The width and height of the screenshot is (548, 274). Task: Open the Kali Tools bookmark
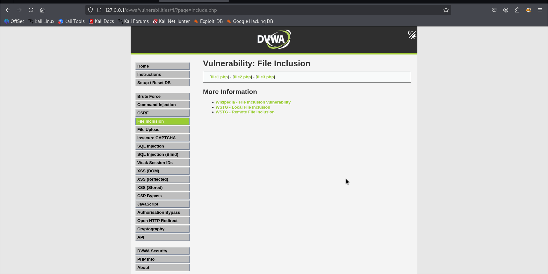(x=71, y=21)
